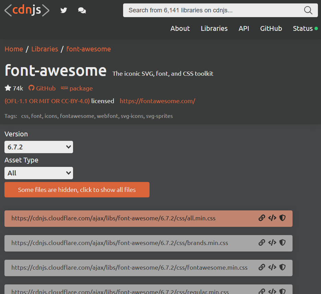
Task: Open the Asset Type dropdown
Action: [x=39, y=173]
